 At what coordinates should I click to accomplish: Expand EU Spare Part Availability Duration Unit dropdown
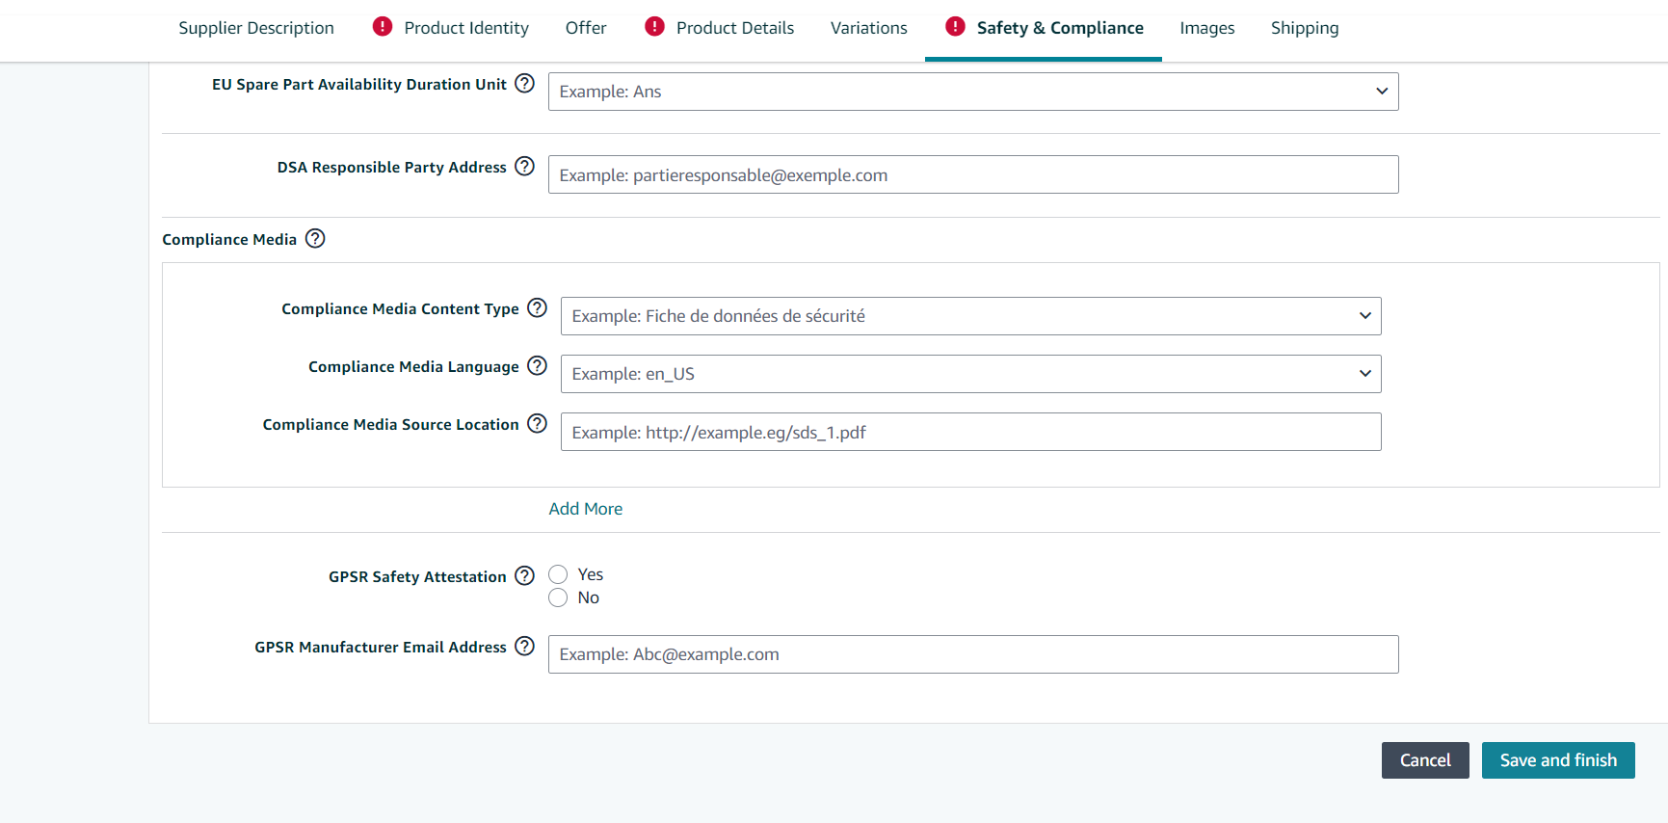pos(972,92)
